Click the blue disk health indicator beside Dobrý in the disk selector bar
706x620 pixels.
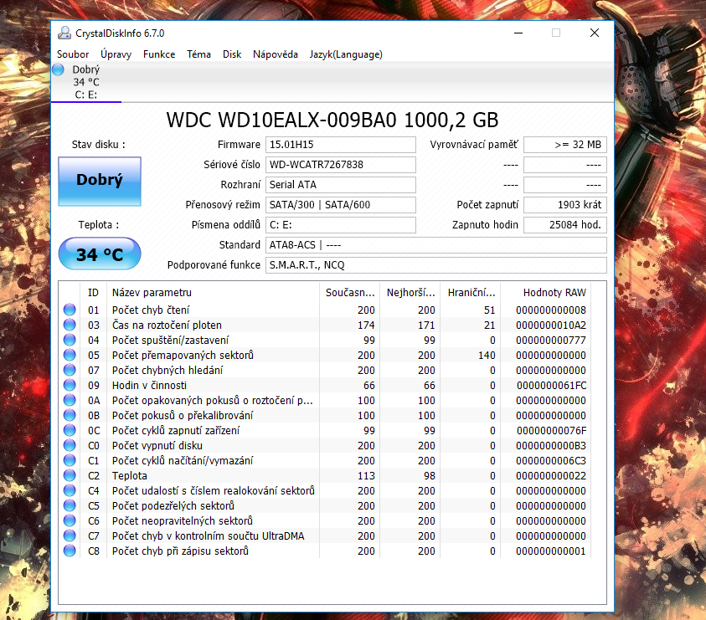(58, 69)
